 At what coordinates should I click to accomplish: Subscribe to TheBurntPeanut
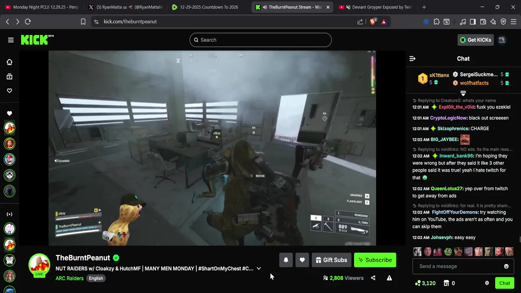(375, 260)
